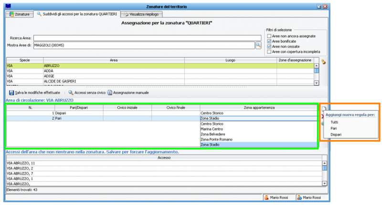Click the new-rule page icon beside Zona appartenenza

[323, 109]
